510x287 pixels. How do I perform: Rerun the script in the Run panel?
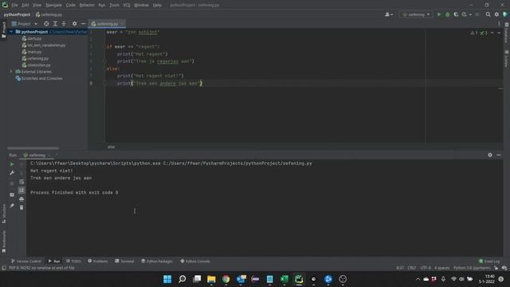tap(12, 164)
